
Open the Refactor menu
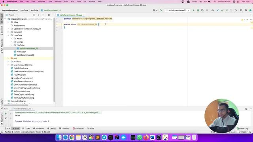pyautogui.click(x=58, y=2)
